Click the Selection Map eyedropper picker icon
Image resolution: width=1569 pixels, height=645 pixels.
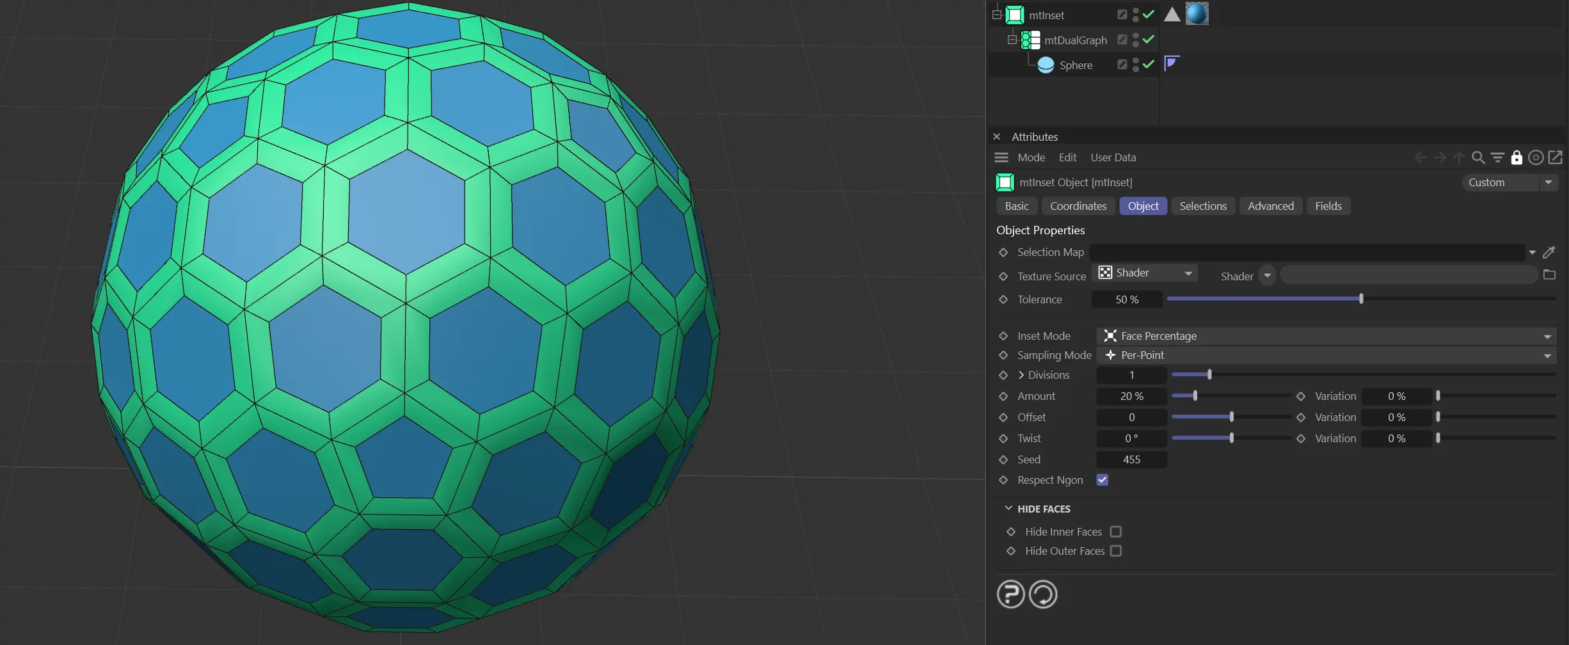tap(1549, 252)
